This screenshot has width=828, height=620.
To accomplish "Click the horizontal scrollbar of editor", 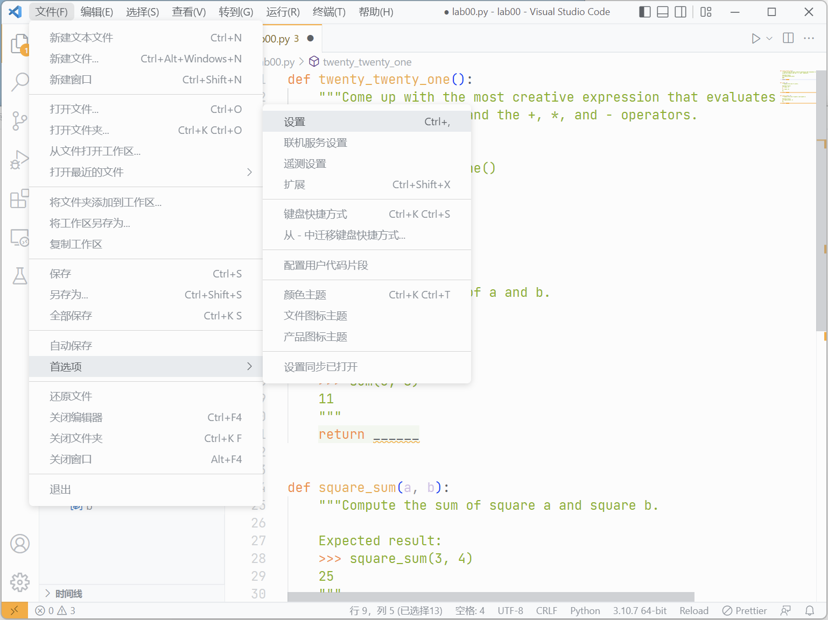I will coord(491,597).
